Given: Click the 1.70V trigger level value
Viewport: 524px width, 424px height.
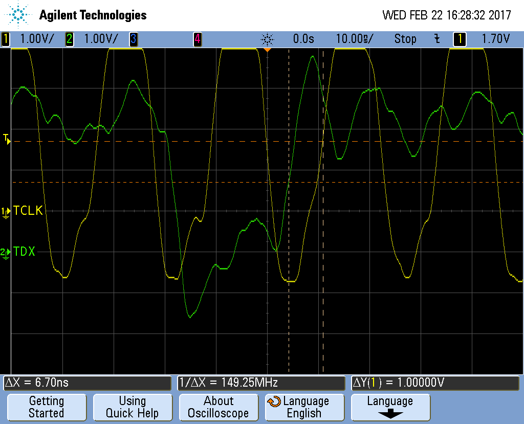Looking at the screenshot, I should coord(495,39).
